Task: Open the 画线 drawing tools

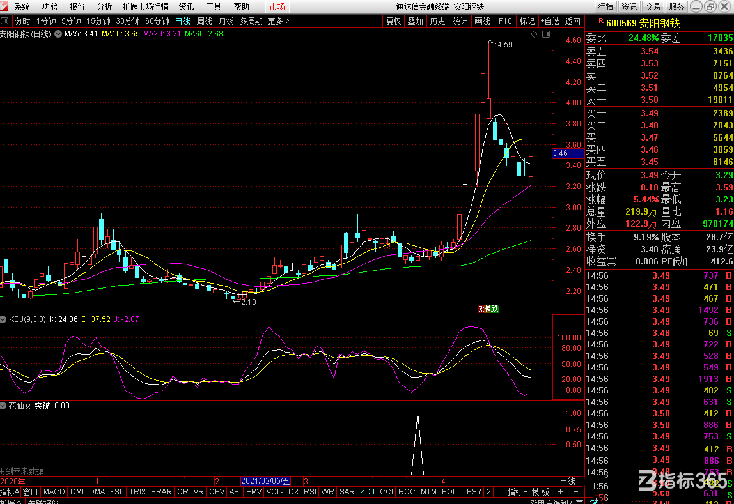Action: 482,21
